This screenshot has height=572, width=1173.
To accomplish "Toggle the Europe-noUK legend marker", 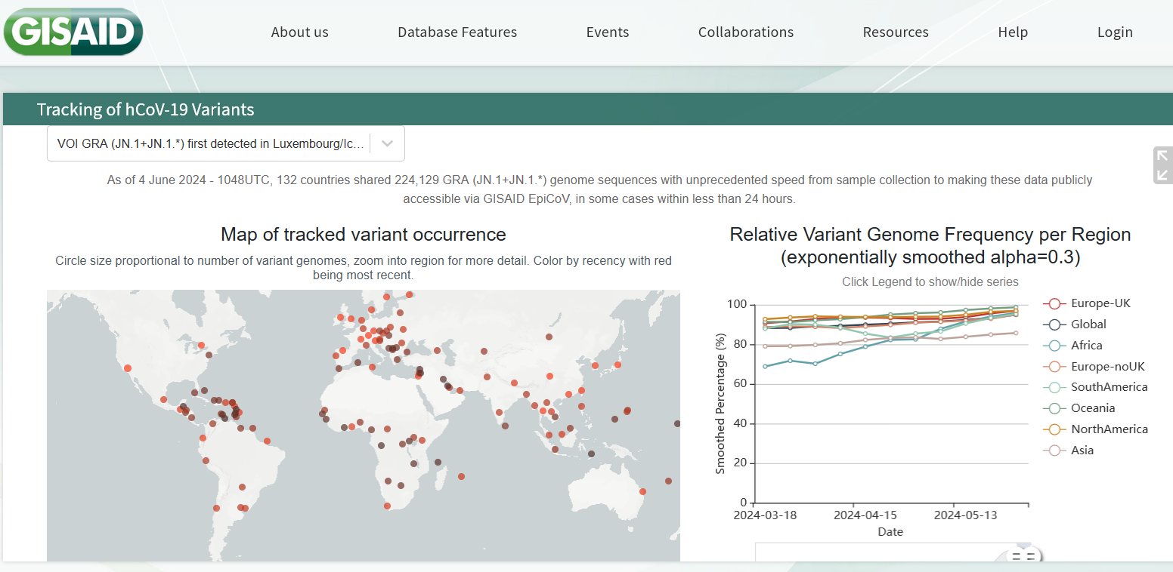I will tap(1054, 367).
